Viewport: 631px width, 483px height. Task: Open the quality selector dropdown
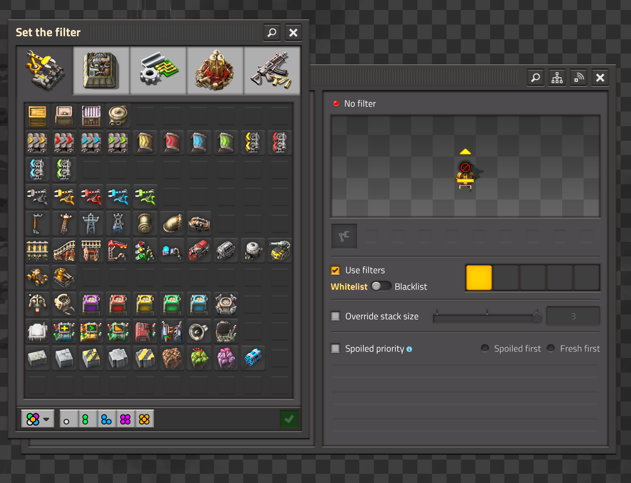pyautogui.click(x=37, y=419)
